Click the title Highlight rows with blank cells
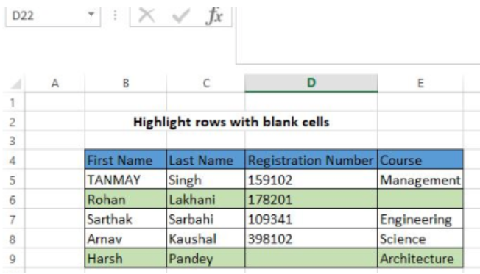 (231, 122)
